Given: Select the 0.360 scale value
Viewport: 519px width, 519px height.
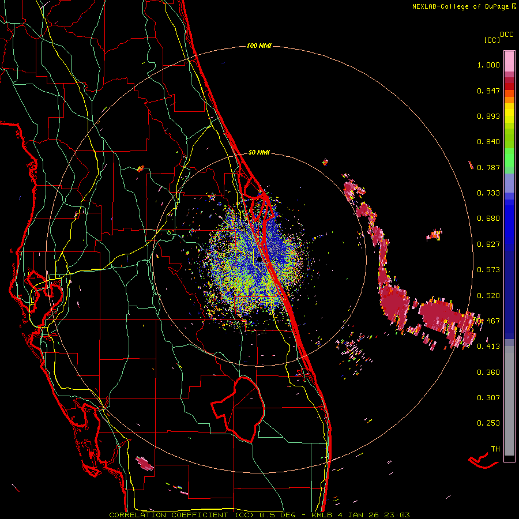Looking at the screenshot, I should (488, 373).
